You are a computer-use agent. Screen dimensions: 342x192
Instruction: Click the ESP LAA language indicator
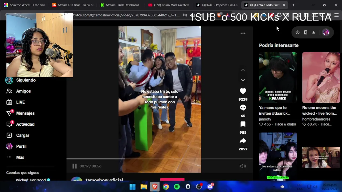click(300, 187)
